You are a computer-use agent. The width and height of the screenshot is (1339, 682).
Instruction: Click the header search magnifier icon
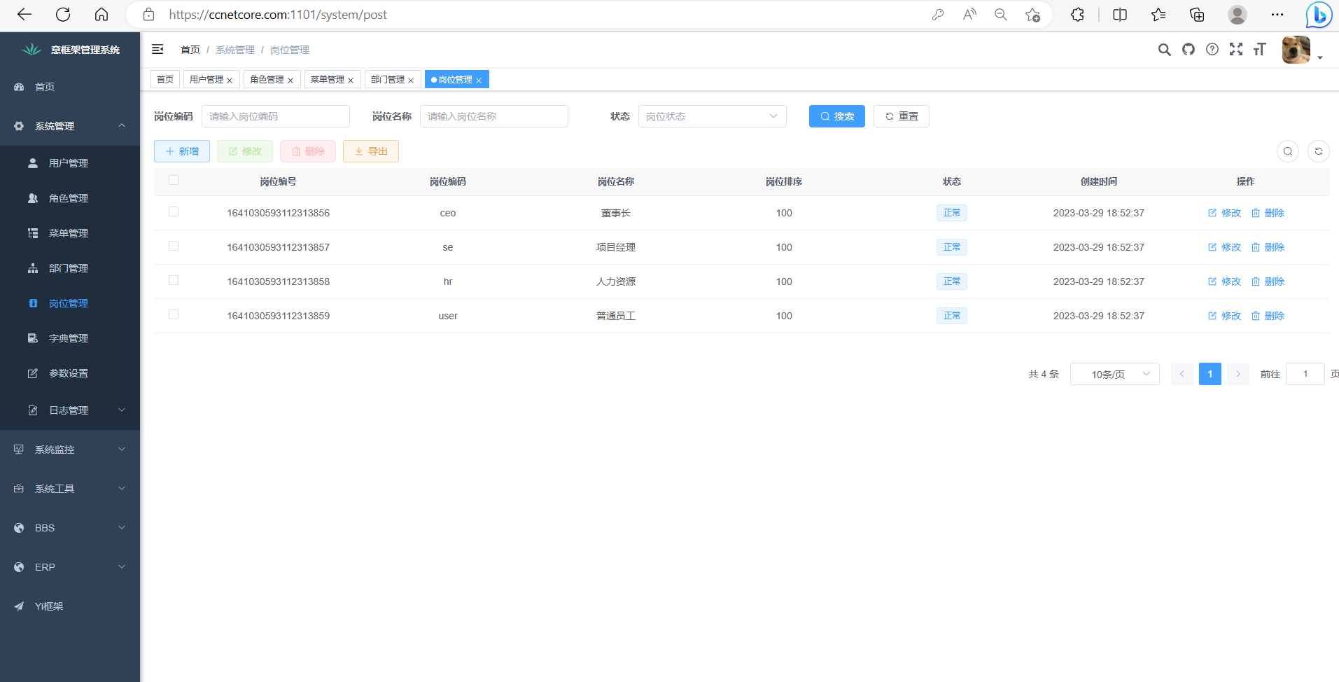click(1164, 49)
